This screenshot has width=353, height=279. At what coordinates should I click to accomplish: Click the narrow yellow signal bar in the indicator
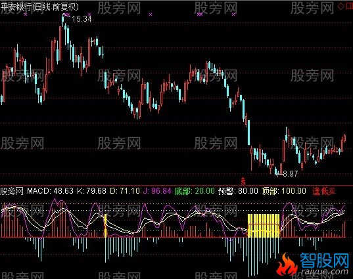tap(105, 226)
